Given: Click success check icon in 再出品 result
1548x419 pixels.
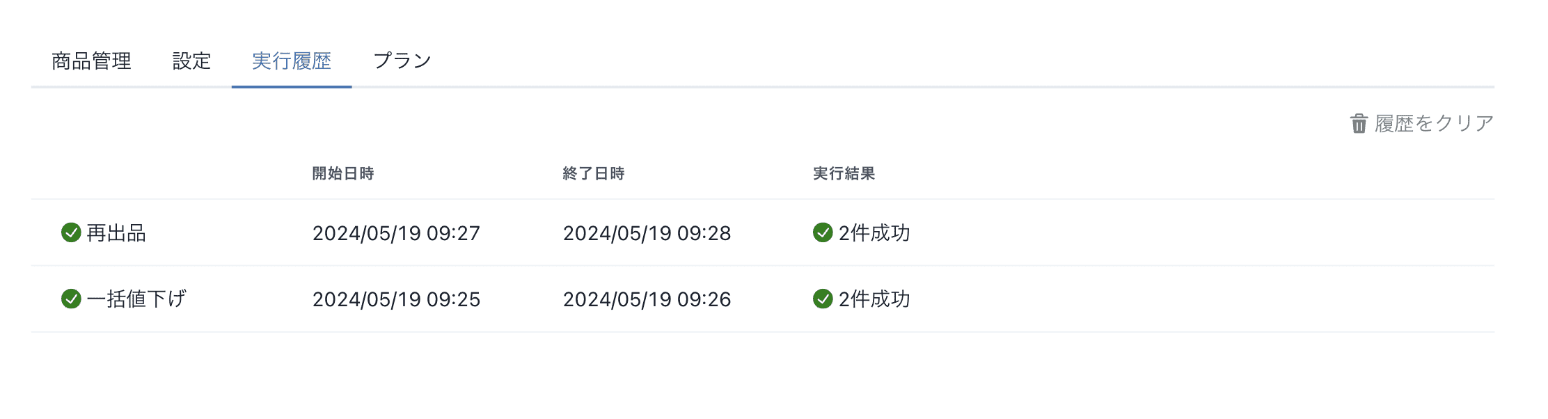Looking at the screenshot, I should [x=823, y=232].
